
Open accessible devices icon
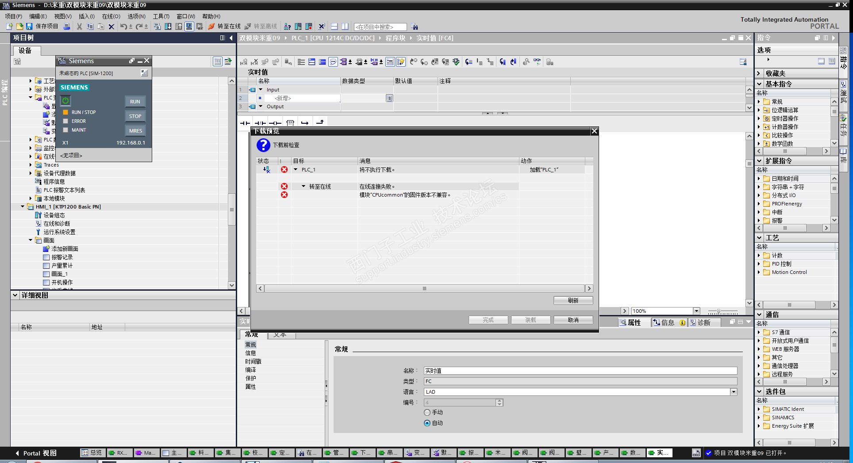pyautogui.click(x=287, y=27)
